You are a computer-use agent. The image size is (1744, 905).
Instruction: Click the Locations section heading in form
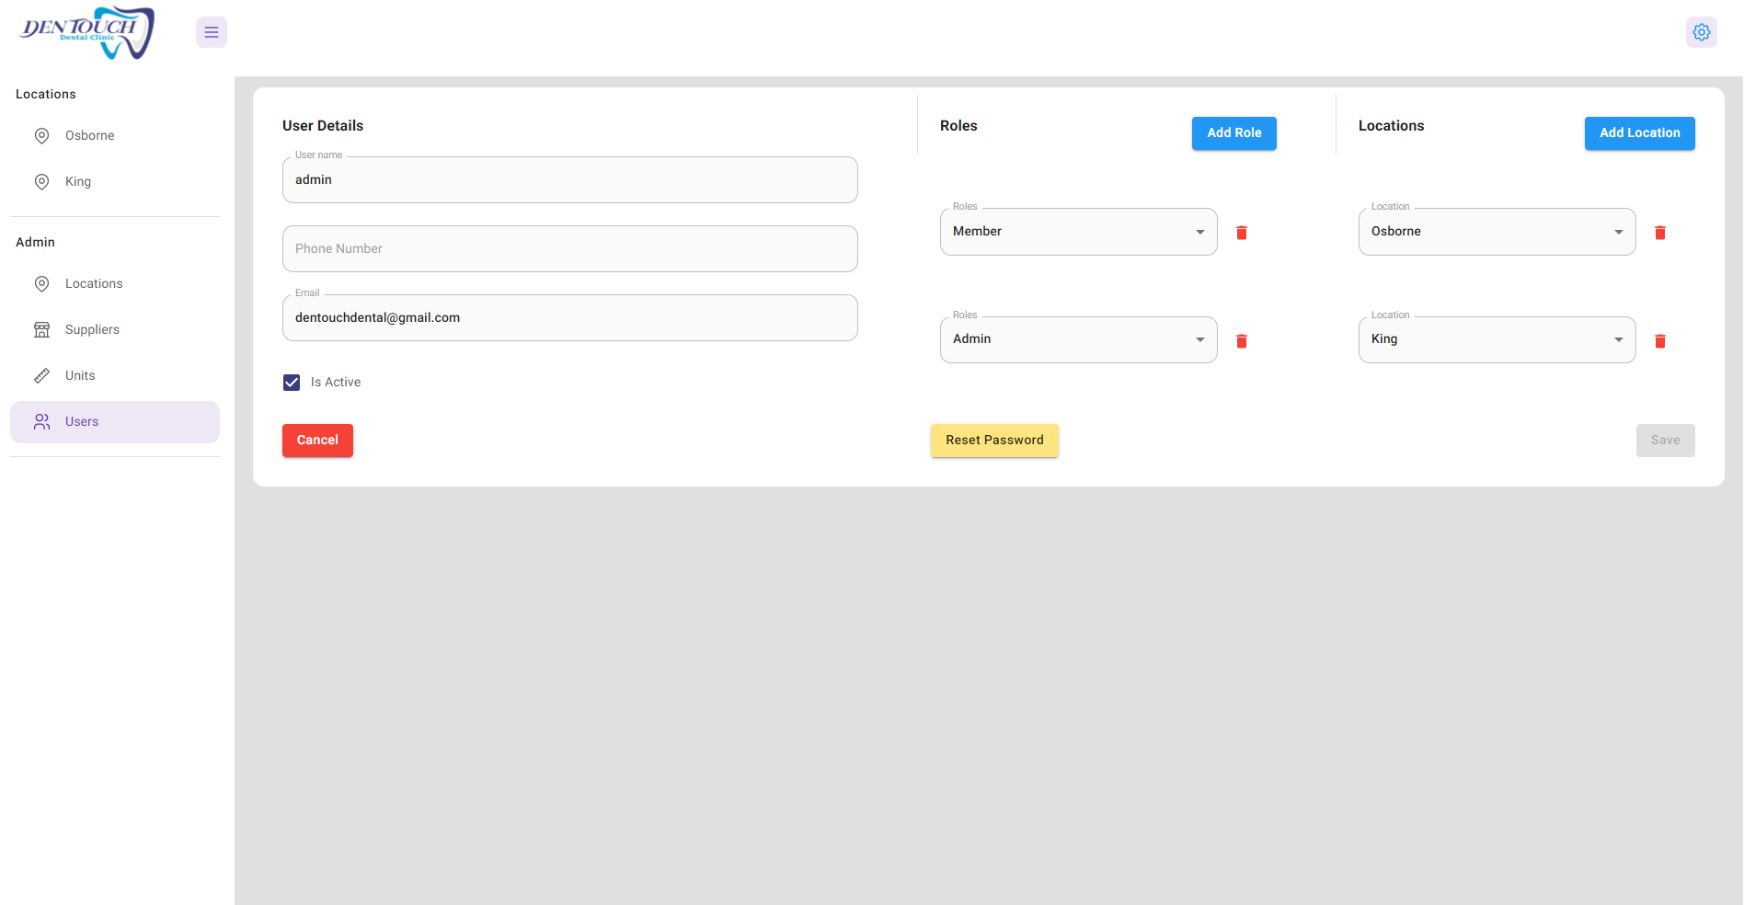tap(1391, 126)
